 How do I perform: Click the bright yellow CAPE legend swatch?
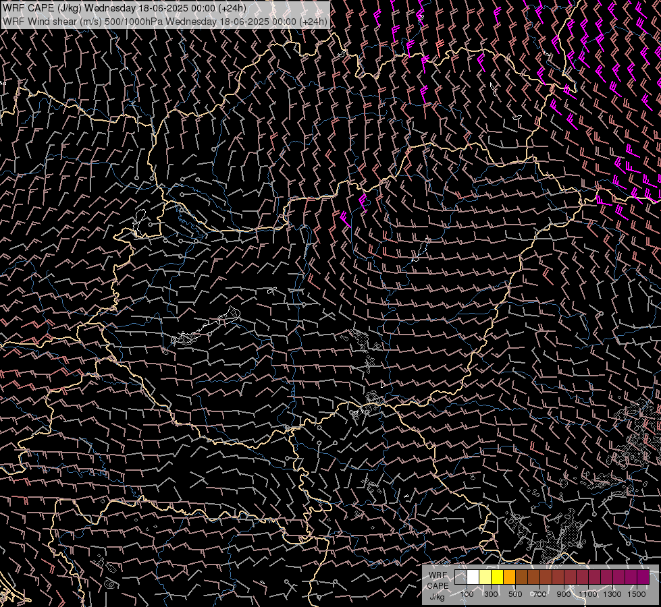497,577
